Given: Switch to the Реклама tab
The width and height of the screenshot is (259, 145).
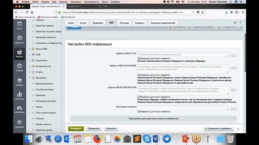Looking at the screenshot, I should point(124,23).
